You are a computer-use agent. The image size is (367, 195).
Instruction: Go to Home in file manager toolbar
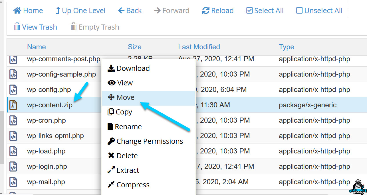[28, 11]
